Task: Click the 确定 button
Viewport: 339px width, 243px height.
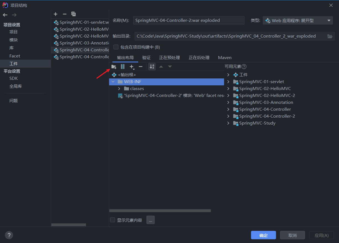Action: pos(263,235)
